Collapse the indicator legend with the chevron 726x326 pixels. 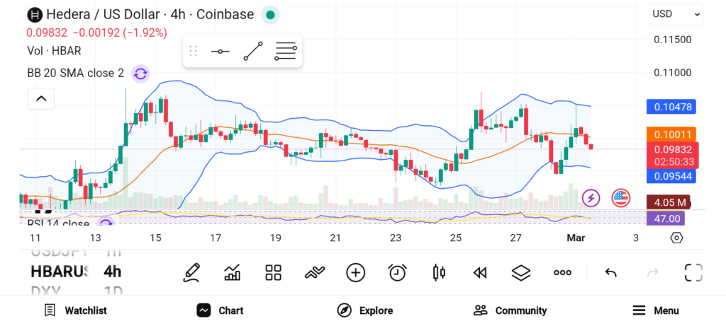40,98
